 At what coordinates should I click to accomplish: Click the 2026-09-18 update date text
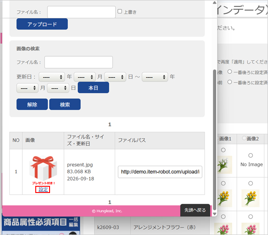click(x=80, y=179)
